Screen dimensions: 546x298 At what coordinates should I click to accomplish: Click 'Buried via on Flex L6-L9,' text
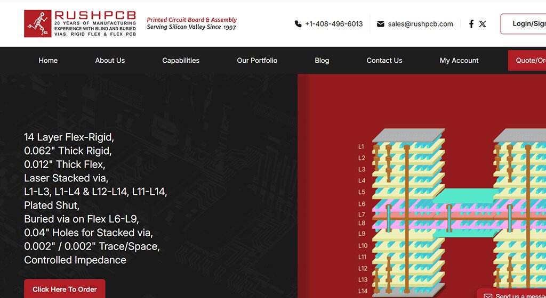coord(82,219)
